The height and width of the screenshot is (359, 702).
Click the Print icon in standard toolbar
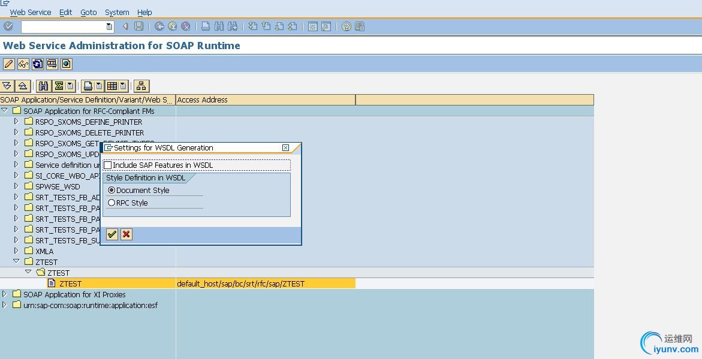206,26
